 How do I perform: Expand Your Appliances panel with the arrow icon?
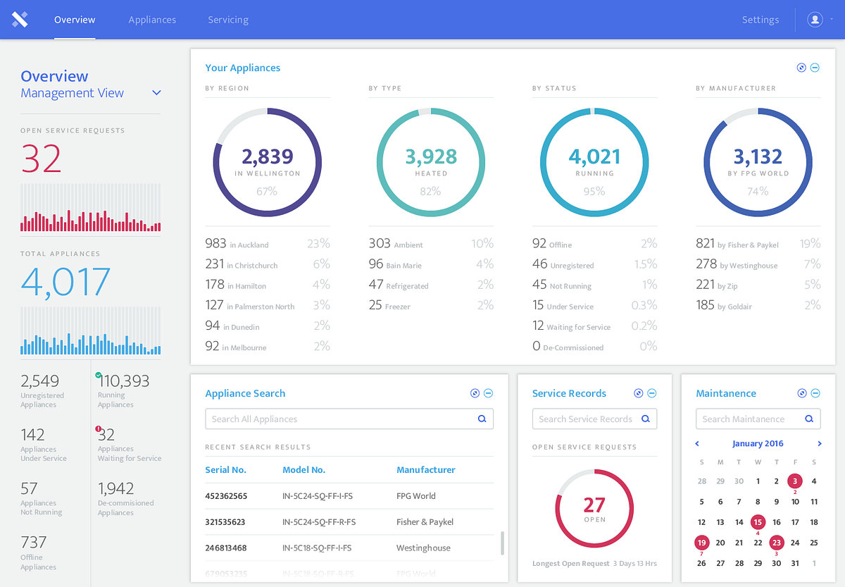pos(801,68)
